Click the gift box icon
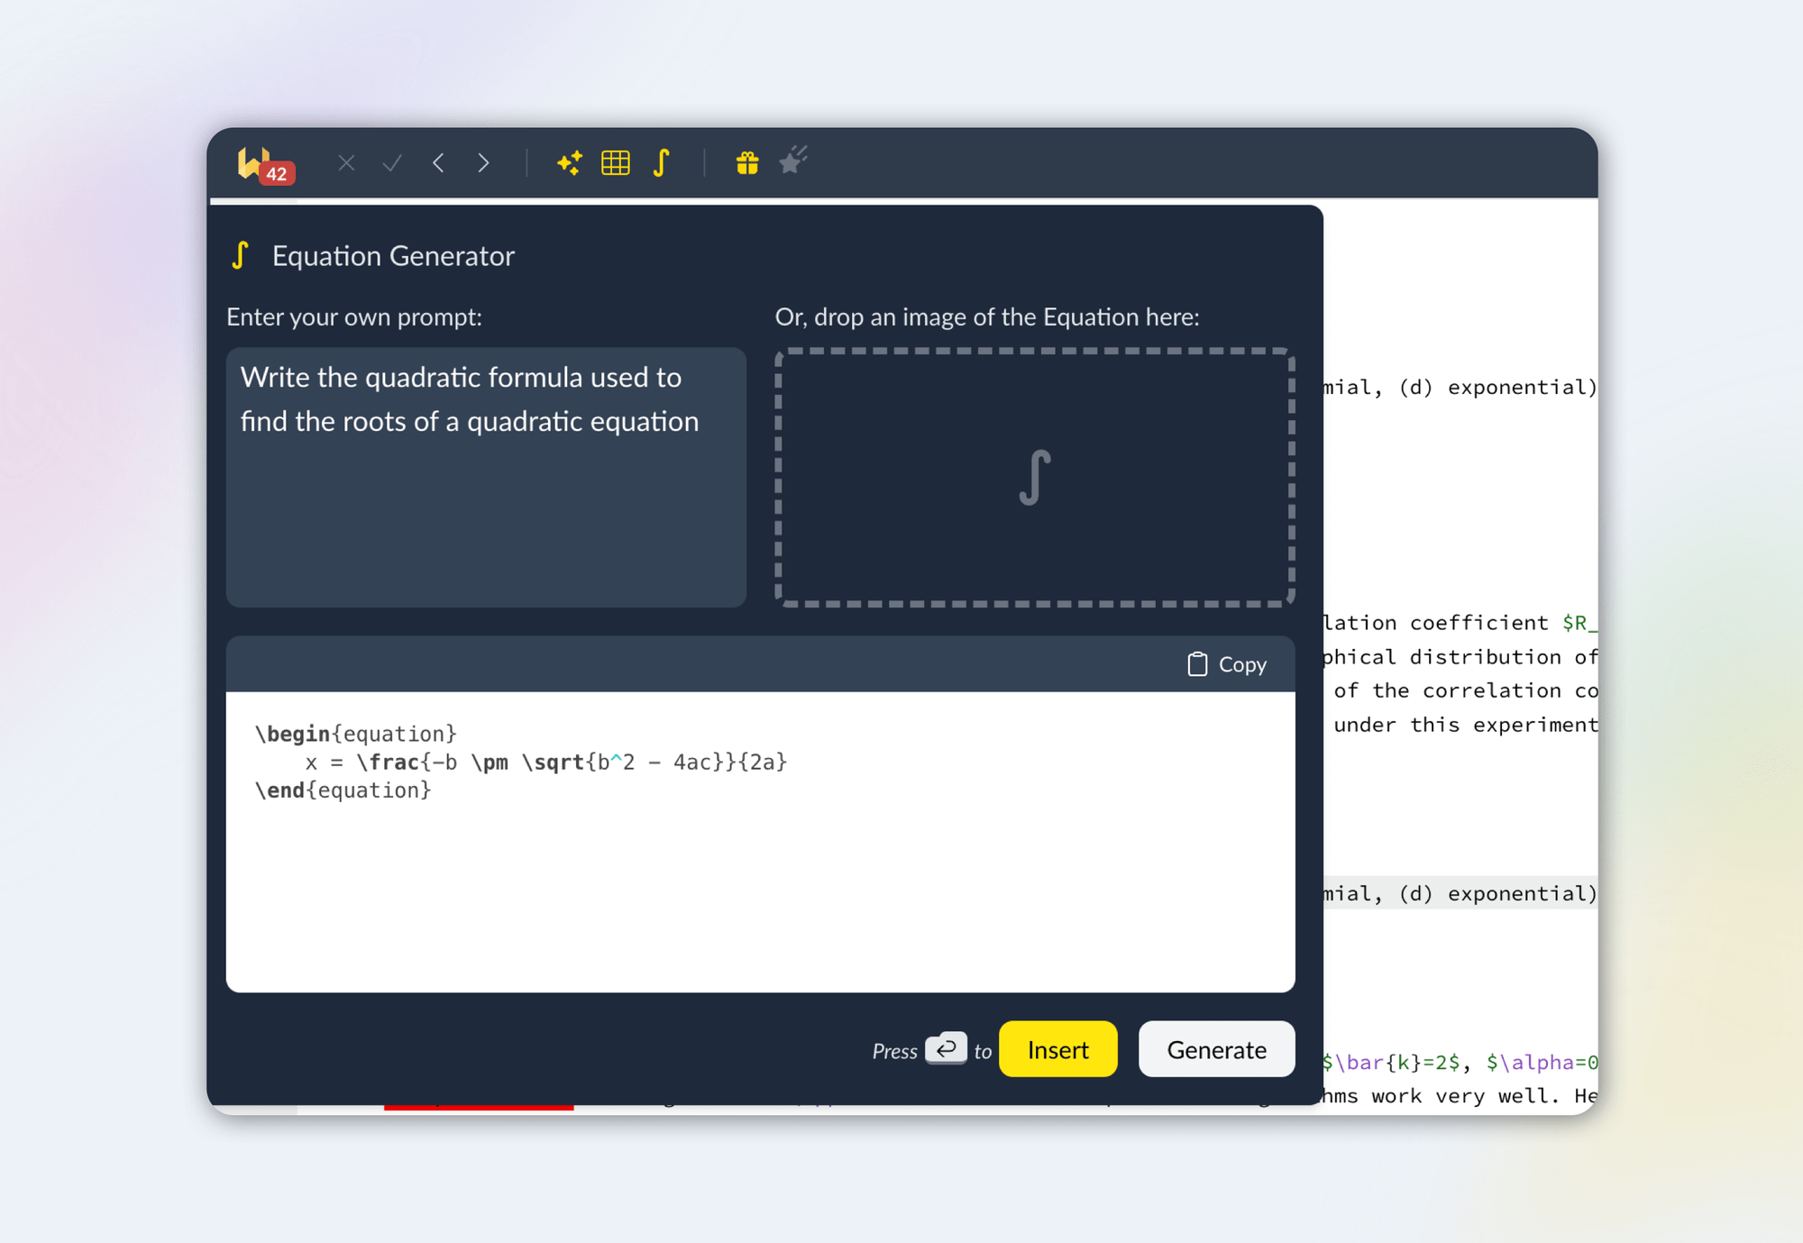 point(747,163)
